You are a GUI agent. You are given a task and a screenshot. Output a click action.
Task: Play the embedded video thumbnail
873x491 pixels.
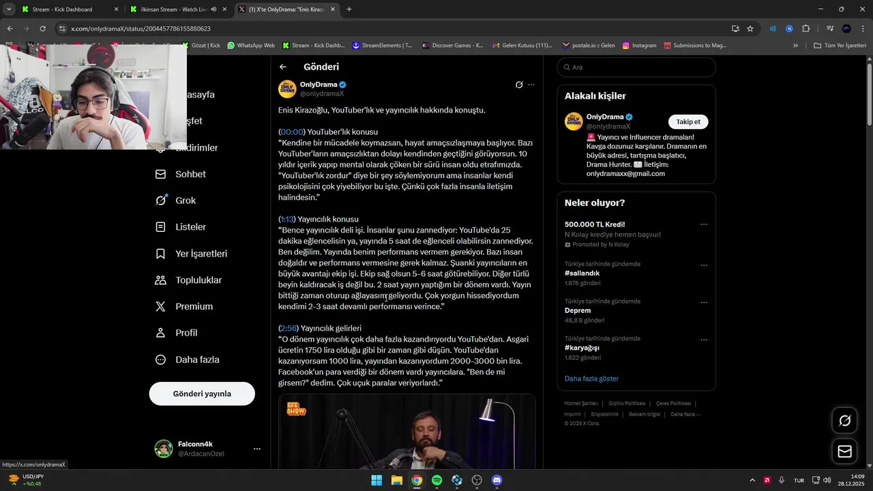[406, 432]
